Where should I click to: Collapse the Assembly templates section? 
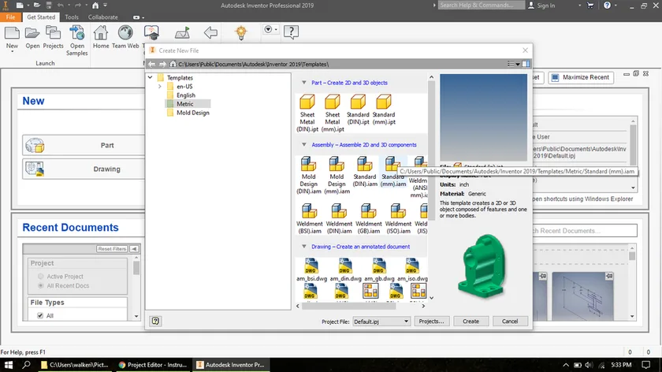[304, 144]
